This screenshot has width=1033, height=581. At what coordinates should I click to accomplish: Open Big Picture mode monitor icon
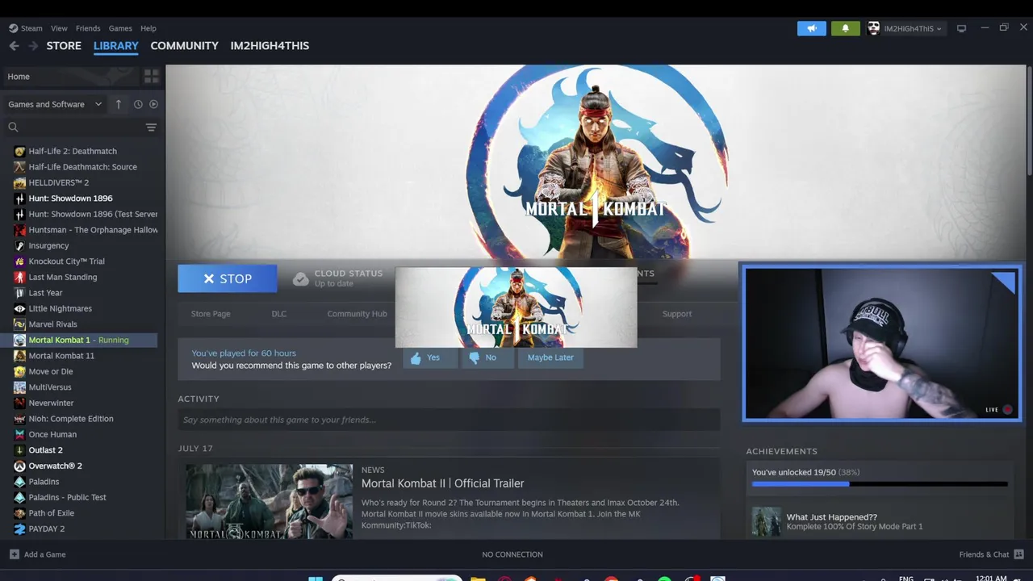click(x=961, y=28)
